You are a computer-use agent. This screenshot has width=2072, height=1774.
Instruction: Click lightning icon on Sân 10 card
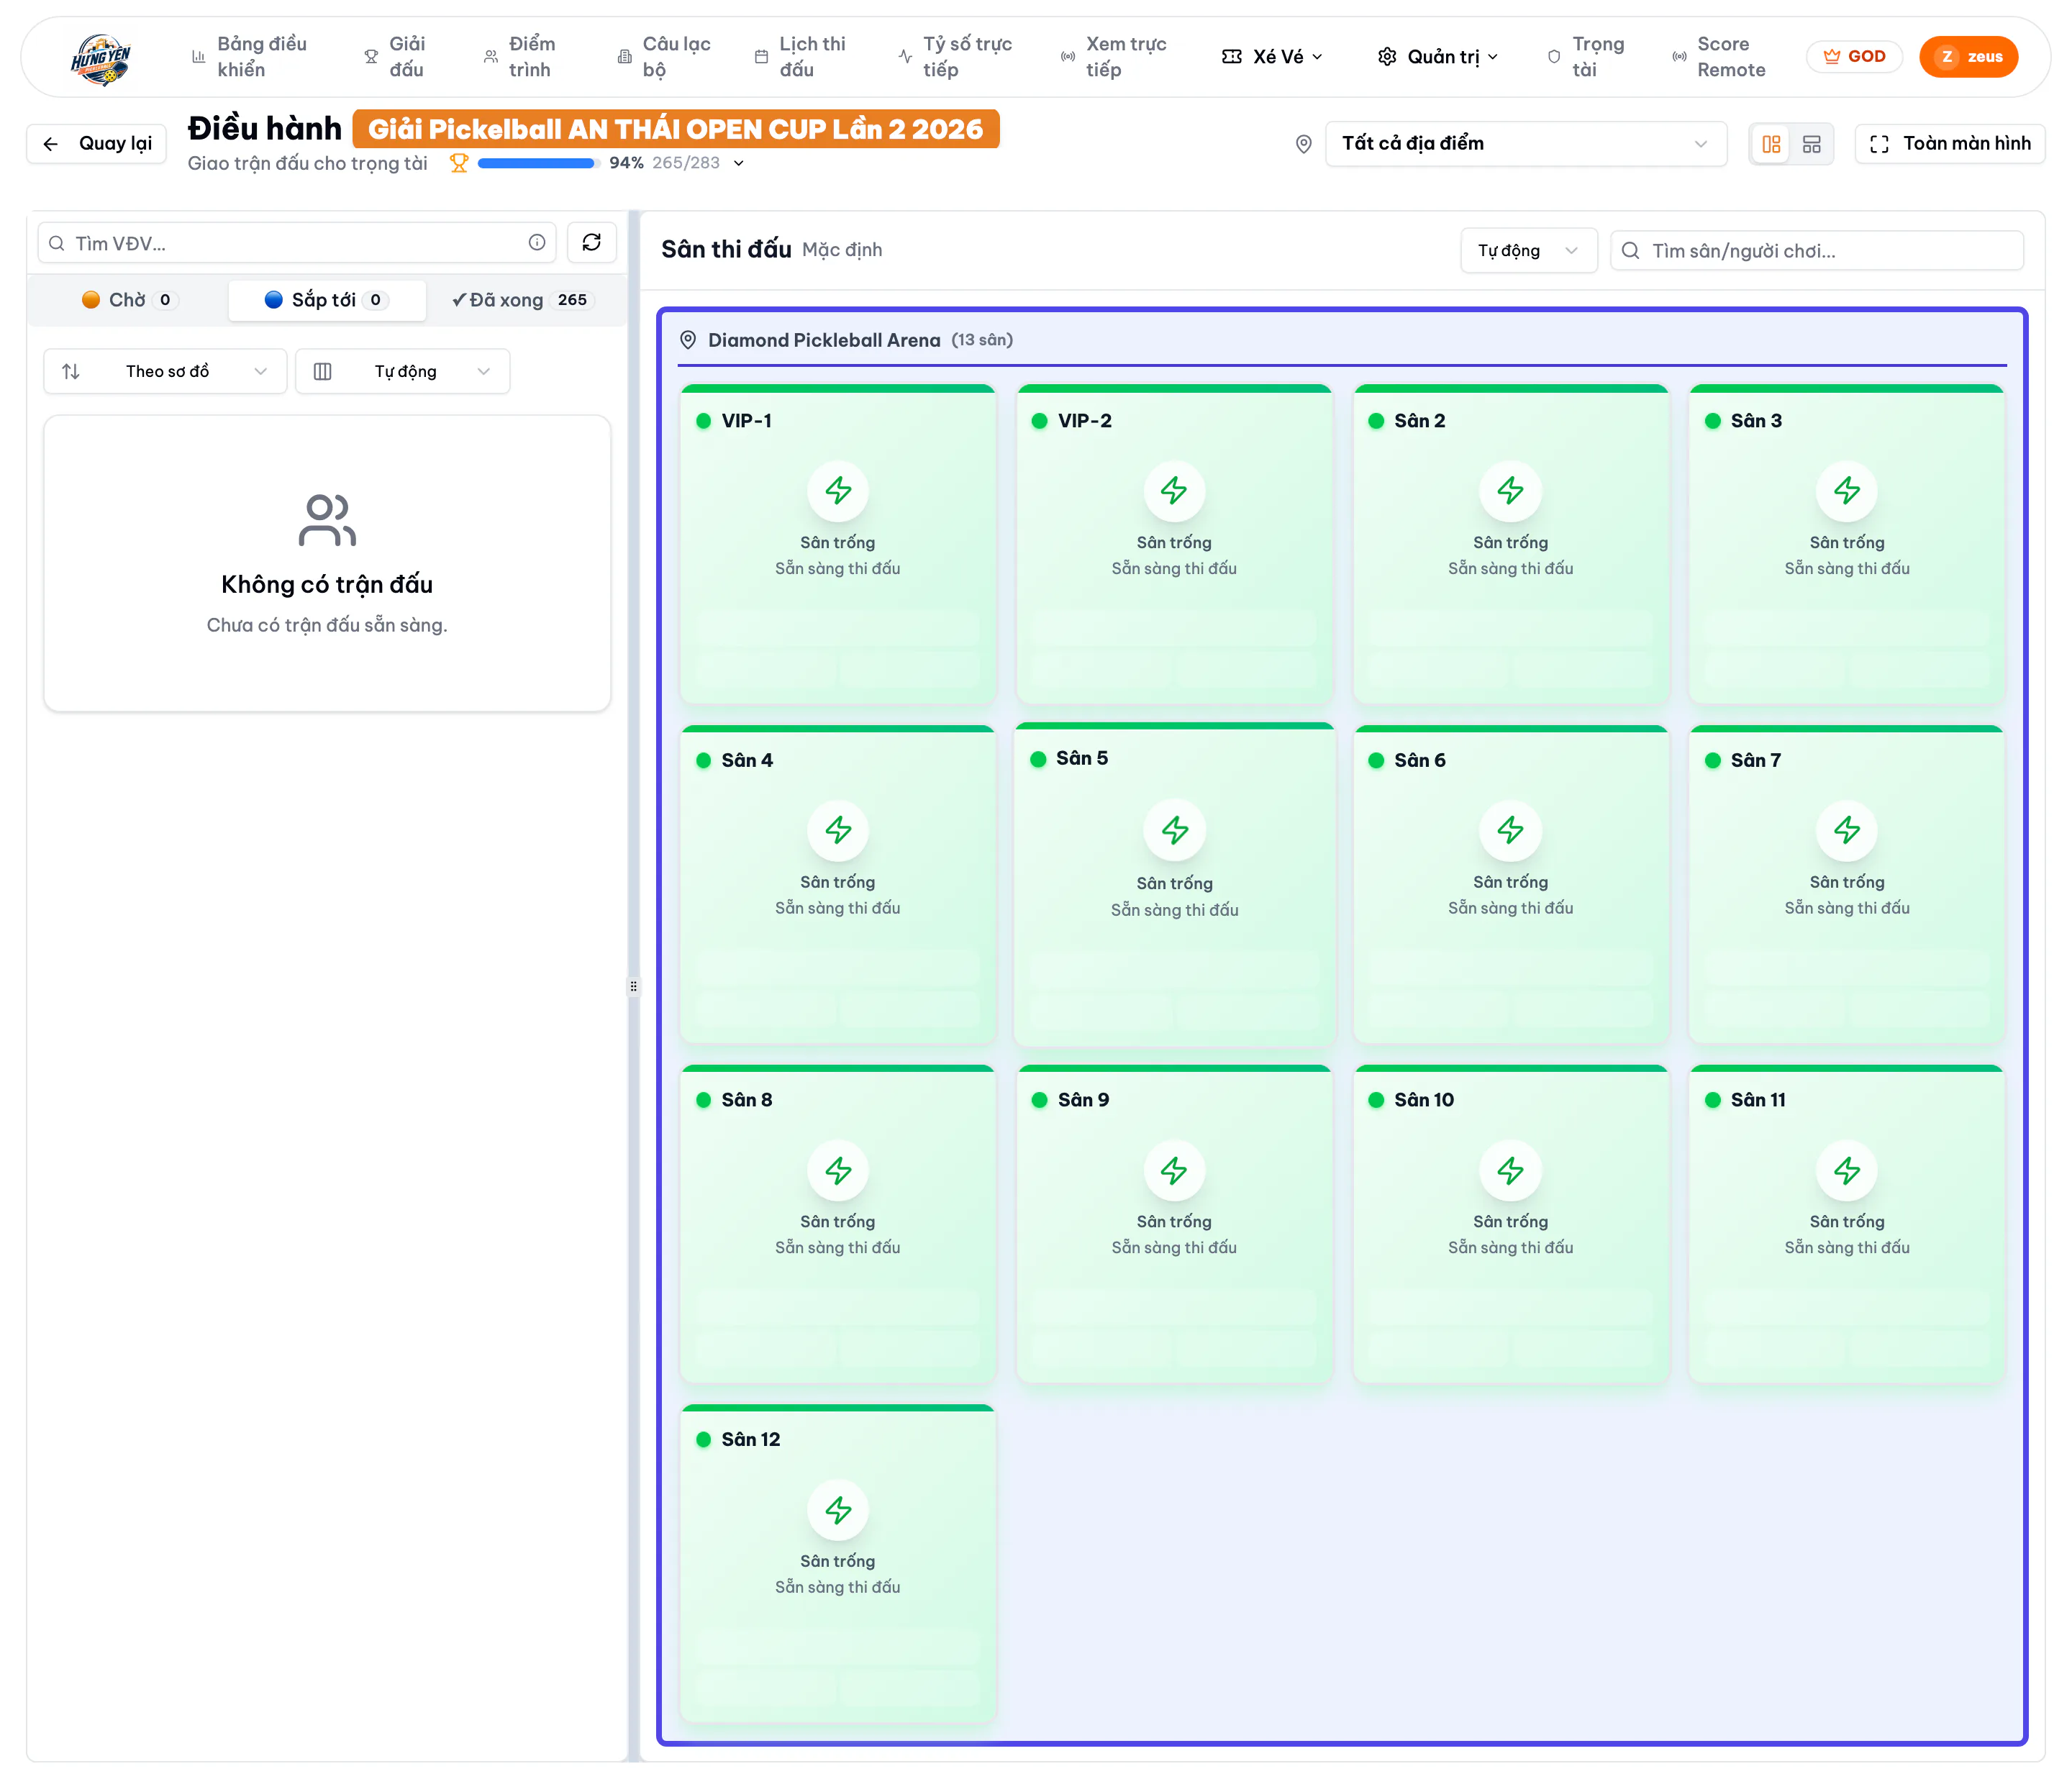(1511, 1170)
